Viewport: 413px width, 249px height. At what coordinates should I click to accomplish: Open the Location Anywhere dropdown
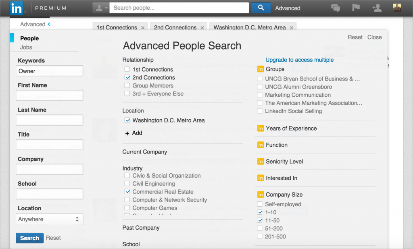[x=49, y=219]
